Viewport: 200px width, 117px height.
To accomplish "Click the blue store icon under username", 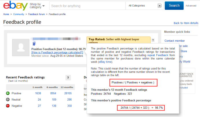I will [x=34, y=43].
